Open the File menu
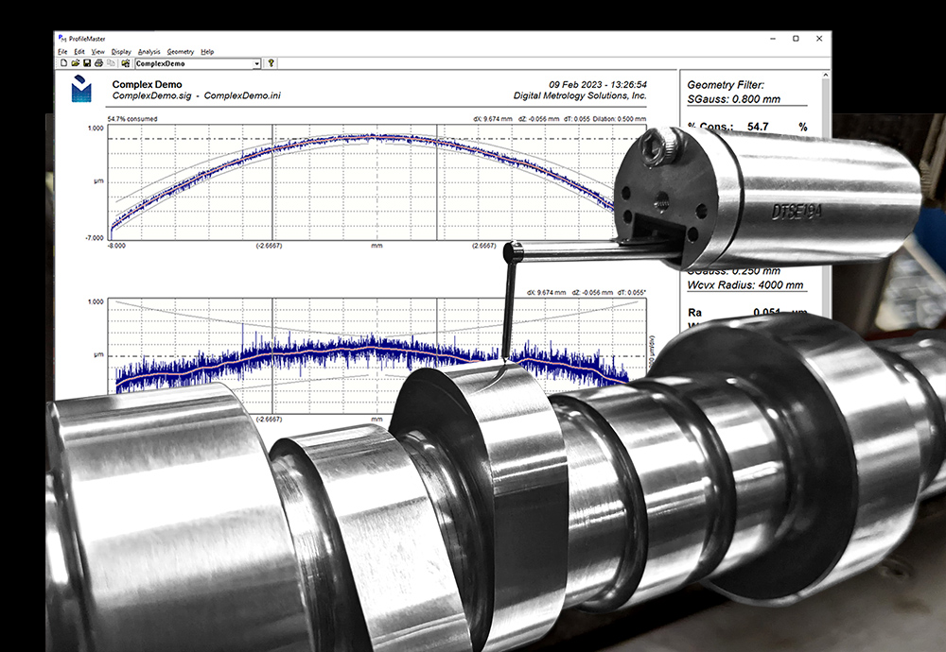The width and height of the screenshot is (946, 652). [x=62, y=51]
